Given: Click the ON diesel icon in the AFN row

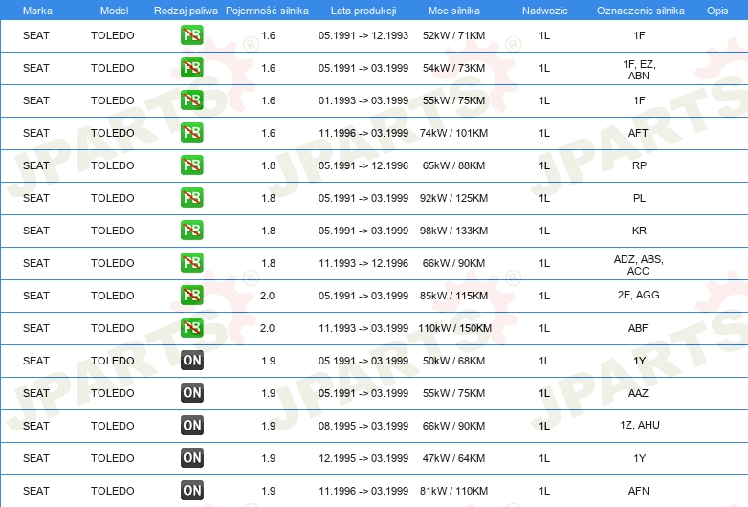Looking at the screenshot, I should 192,491.
